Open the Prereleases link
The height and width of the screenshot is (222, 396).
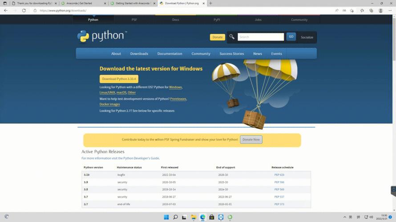point(178,99)
